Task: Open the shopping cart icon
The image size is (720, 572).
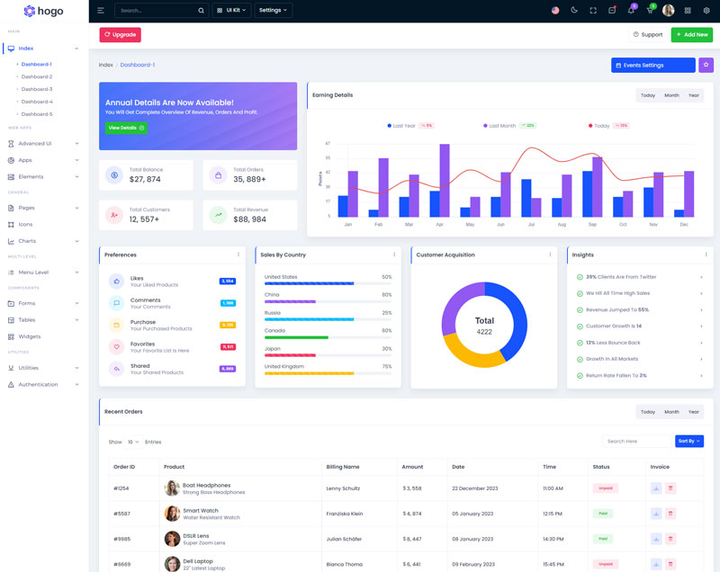Action: [650, 11]
